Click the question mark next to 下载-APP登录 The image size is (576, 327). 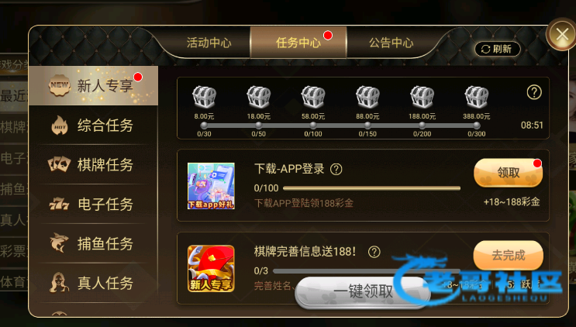click(x=336, y=169)
